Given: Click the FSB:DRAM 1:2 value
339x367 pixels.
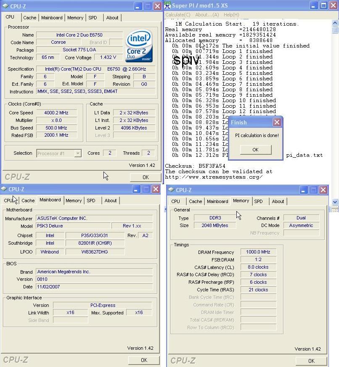Looking at the screenshot, I should [258, 259].
